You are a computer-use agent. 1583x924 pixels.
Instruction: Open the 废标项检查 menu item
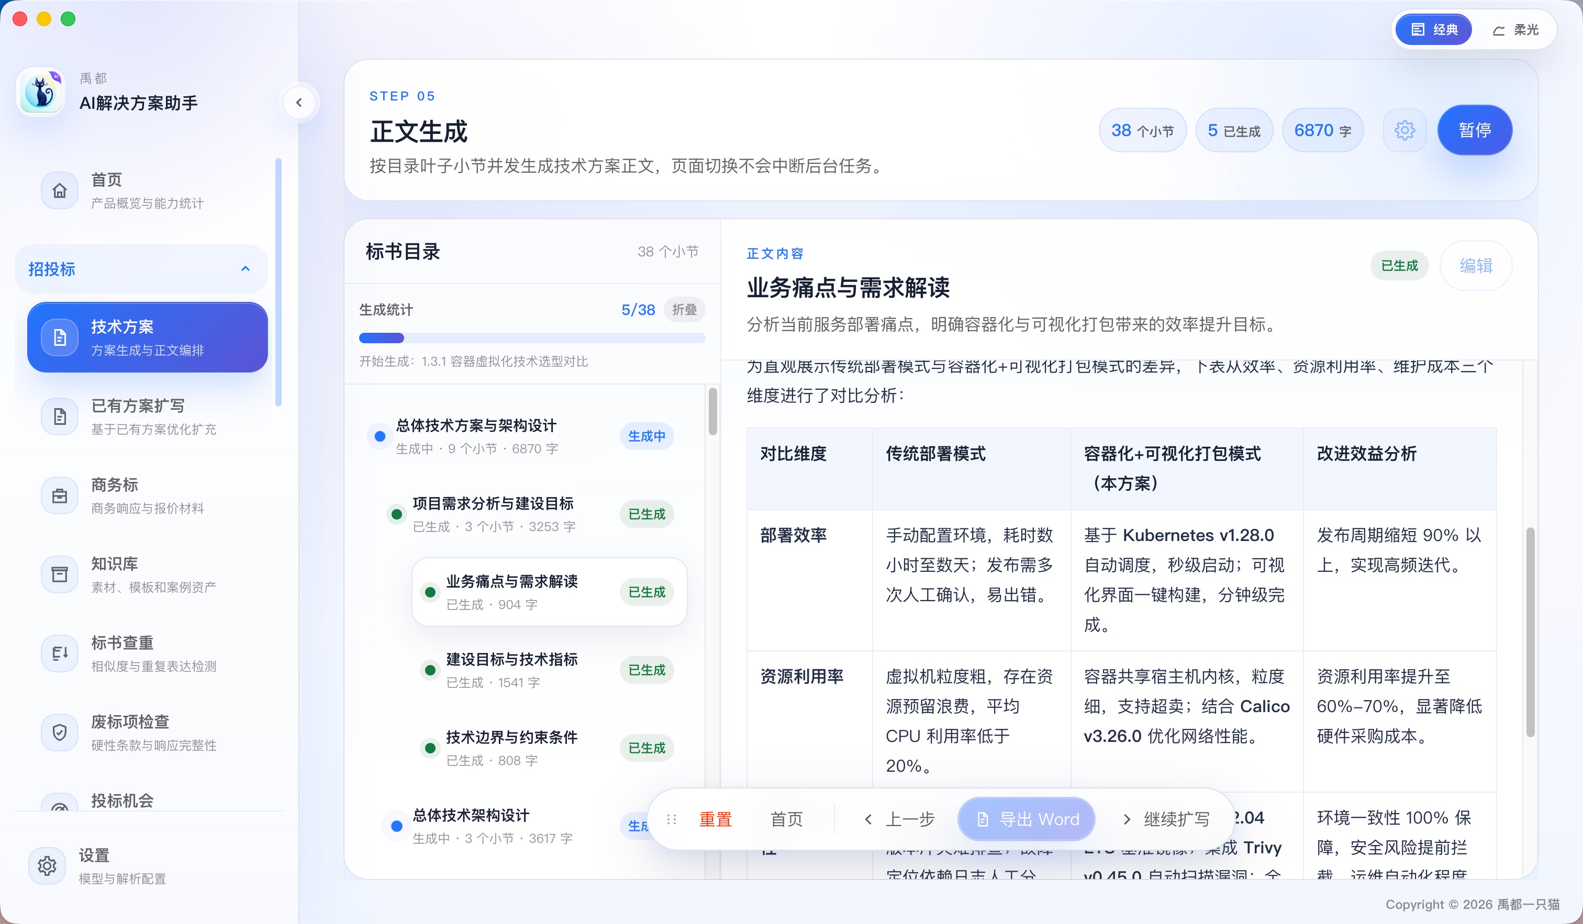click(x=148, y=732)
